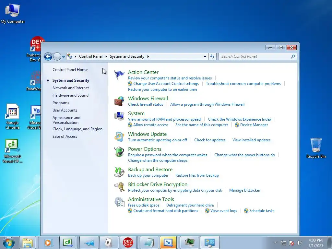Click the volume speaker tray icon
This screenshot has height=249, width=332.
click(x=299, y=243)
